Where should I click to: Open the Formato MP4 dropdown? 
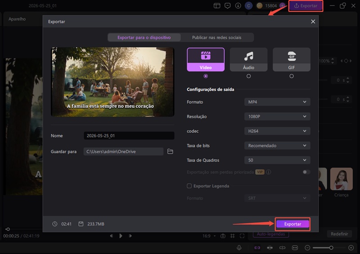coord(277,102)
